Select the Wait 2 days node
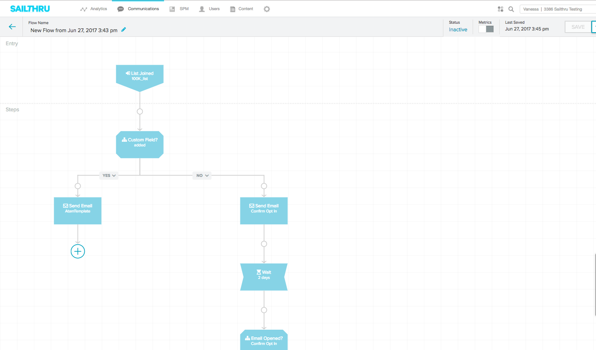The image size is (596, 350). click(264, 277)
